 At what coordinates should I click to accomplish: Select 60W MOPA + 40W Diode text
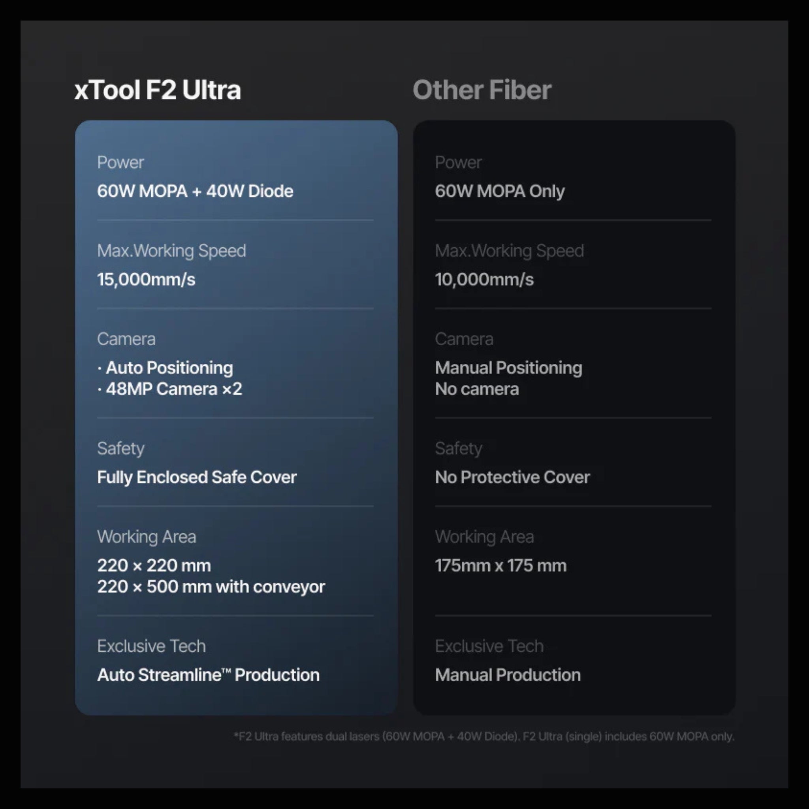click(x=195, y=191)
